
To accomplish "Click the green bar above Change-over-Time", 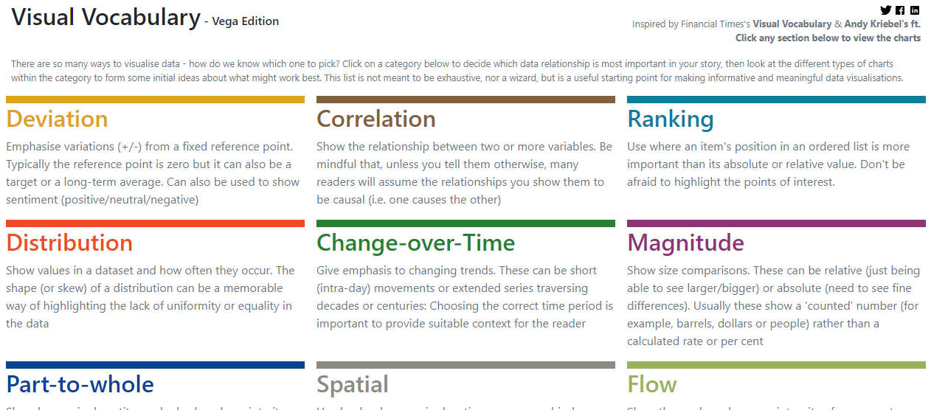I will [x=465, y=223].
